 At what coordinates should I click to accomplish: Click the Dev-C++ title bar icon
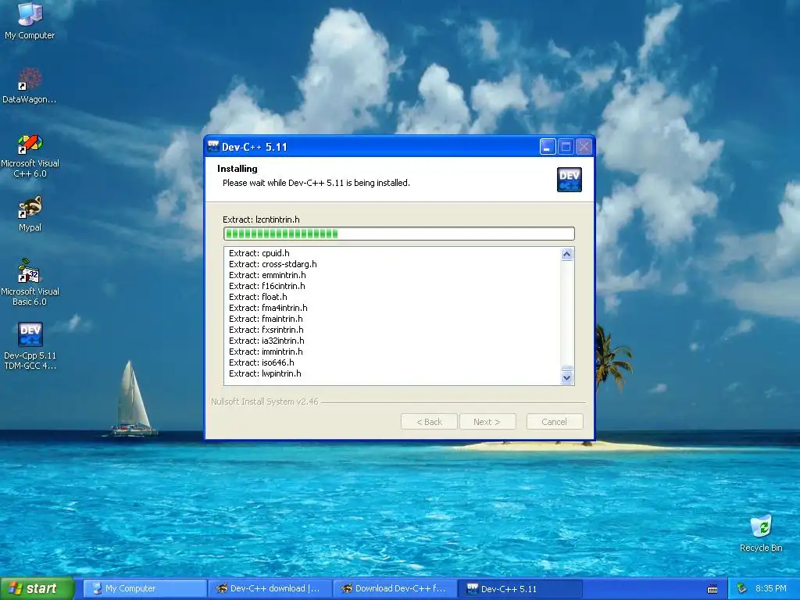click(x=213, y=147)
